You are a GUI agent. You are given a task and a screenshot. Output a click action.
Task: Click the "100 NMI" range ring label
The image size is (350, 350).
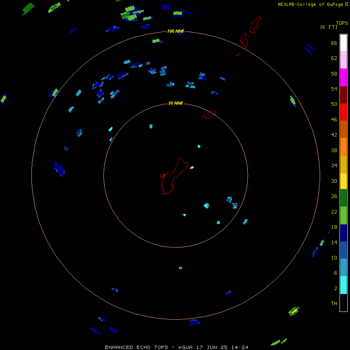pos(175,31)
